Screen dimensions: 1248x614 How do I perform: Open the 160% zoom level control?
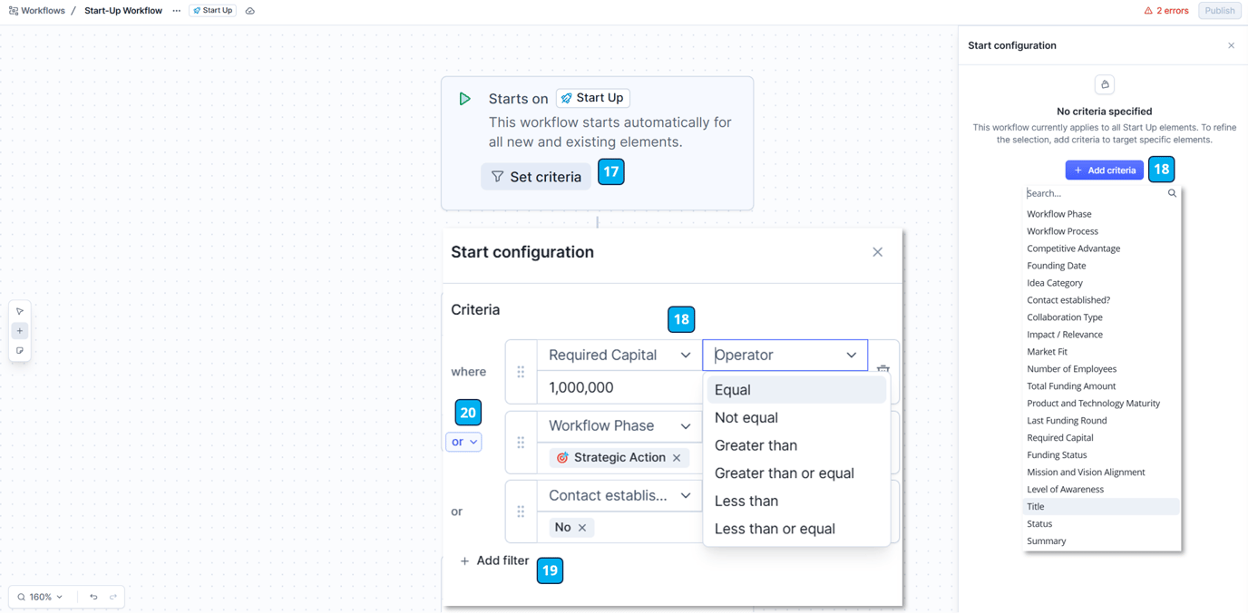tap(40, 597)
